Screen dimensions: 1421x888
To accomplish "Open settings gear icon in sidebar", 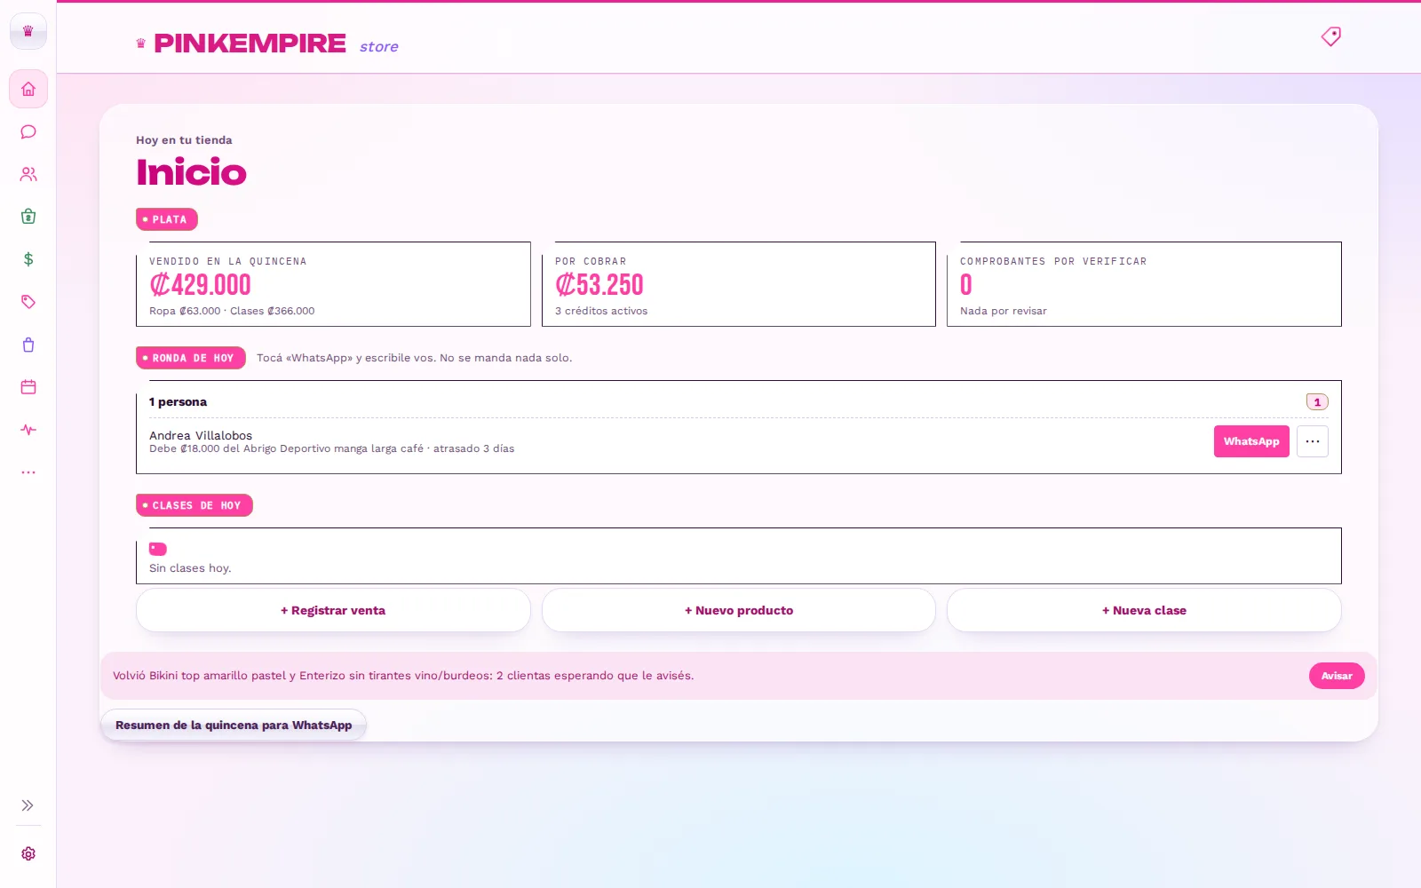I will coord(28,853).
